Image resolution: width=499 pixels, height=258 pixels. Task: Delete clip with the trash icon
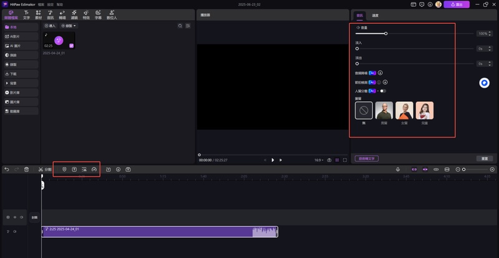(26, 169)
